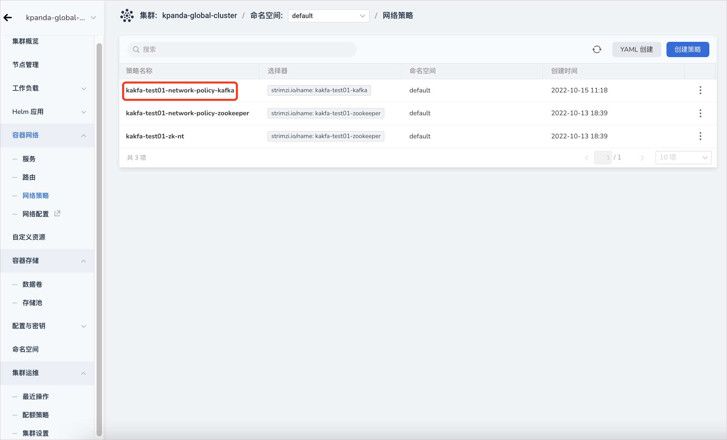727x440 pixels.
Task: Click the 创建策略 button
Action: pyautogui.click(x=688, y=50)
